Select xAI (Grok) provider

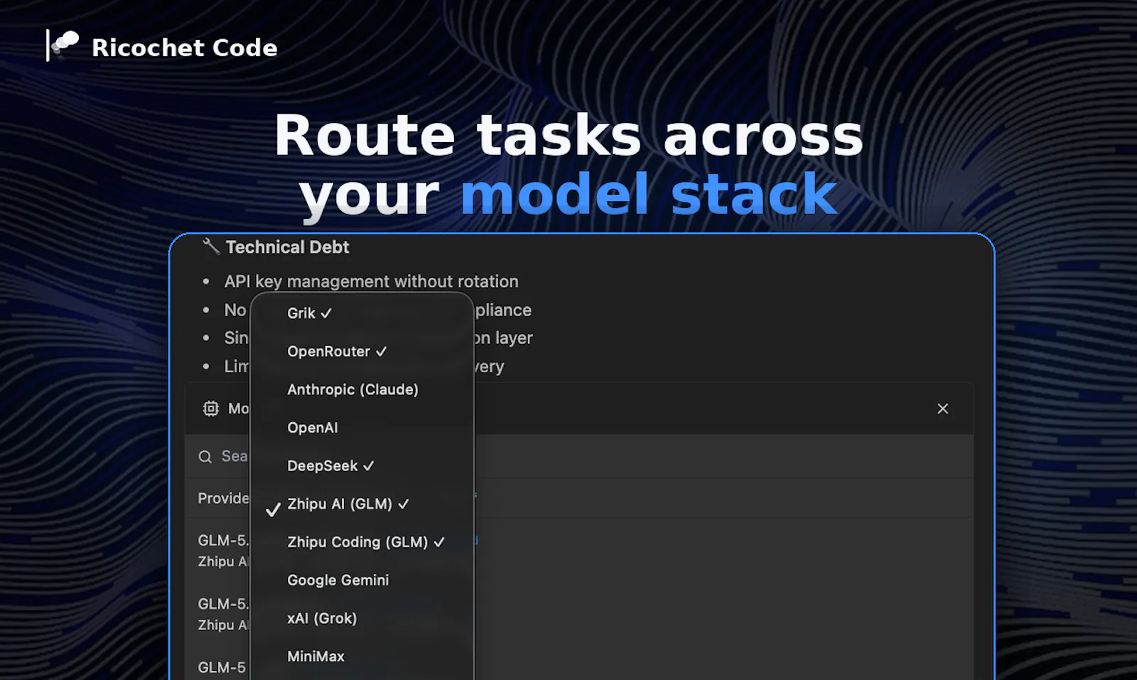[x=362, y=619]
